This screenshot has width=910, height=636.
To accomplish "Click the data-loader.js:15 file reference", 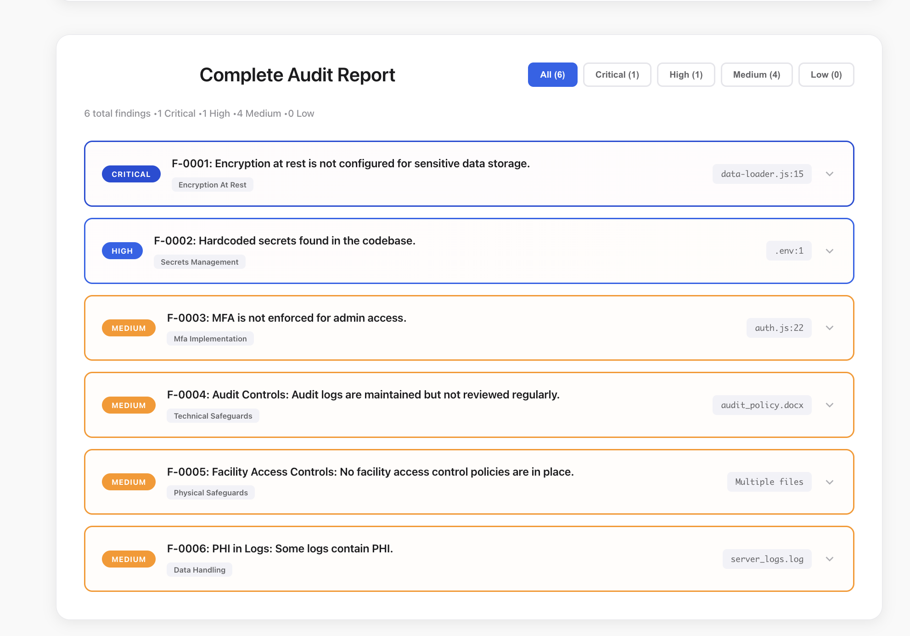I will pos(762,174).
